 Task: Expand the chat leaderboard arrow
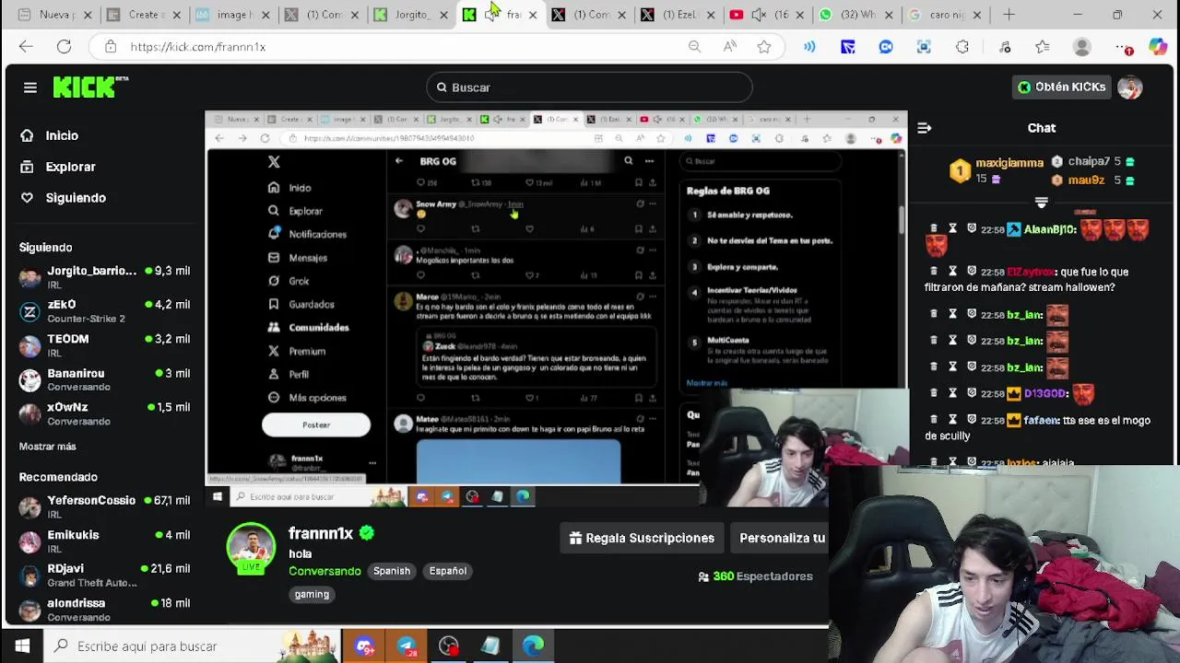(x=1042, y=202)
